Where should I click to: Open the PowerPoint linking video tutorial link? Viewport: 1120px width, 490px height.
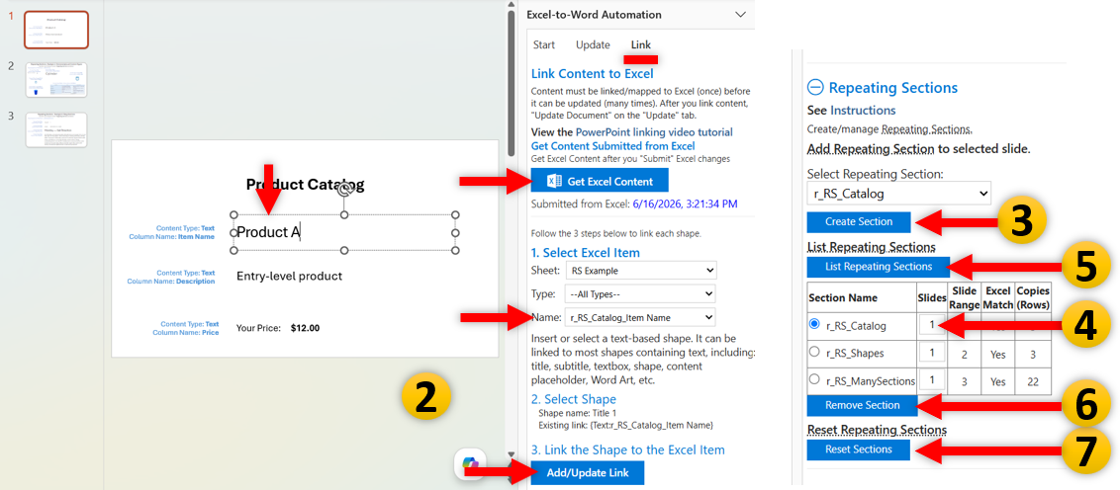click(x=654, y=132)
